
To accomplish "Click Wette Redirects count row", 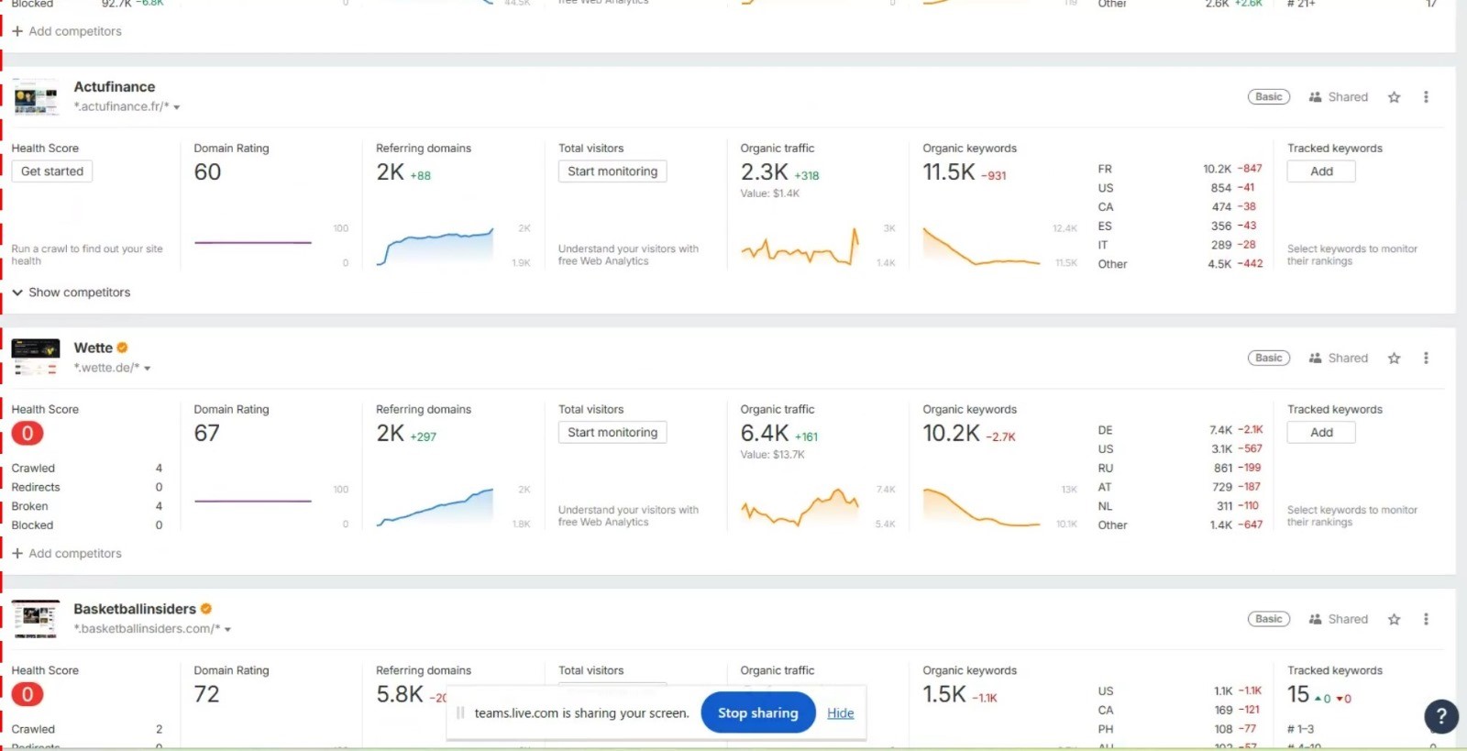I will pos(87,488).
